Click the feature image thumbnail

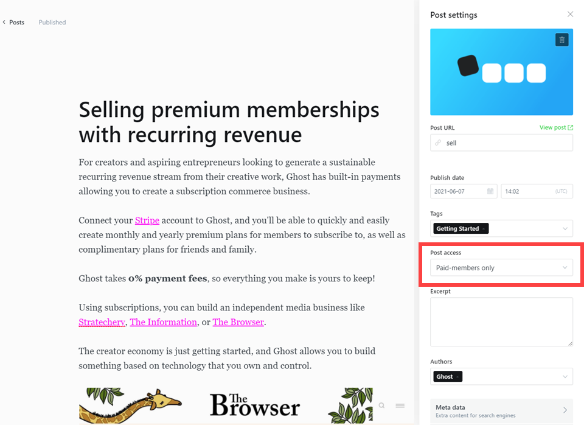tap(501, 72)
